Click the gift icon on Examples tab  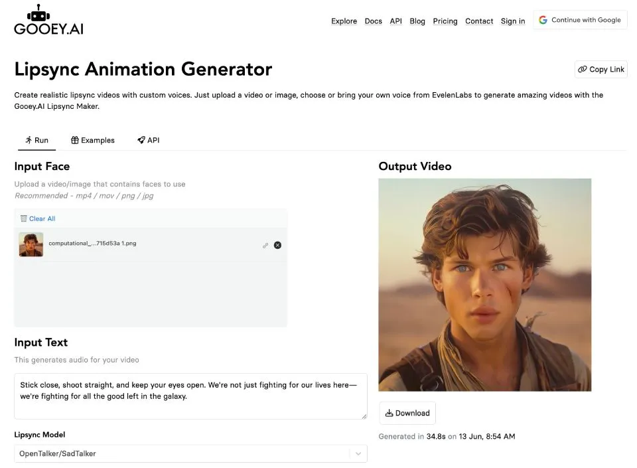click(74, 140)
